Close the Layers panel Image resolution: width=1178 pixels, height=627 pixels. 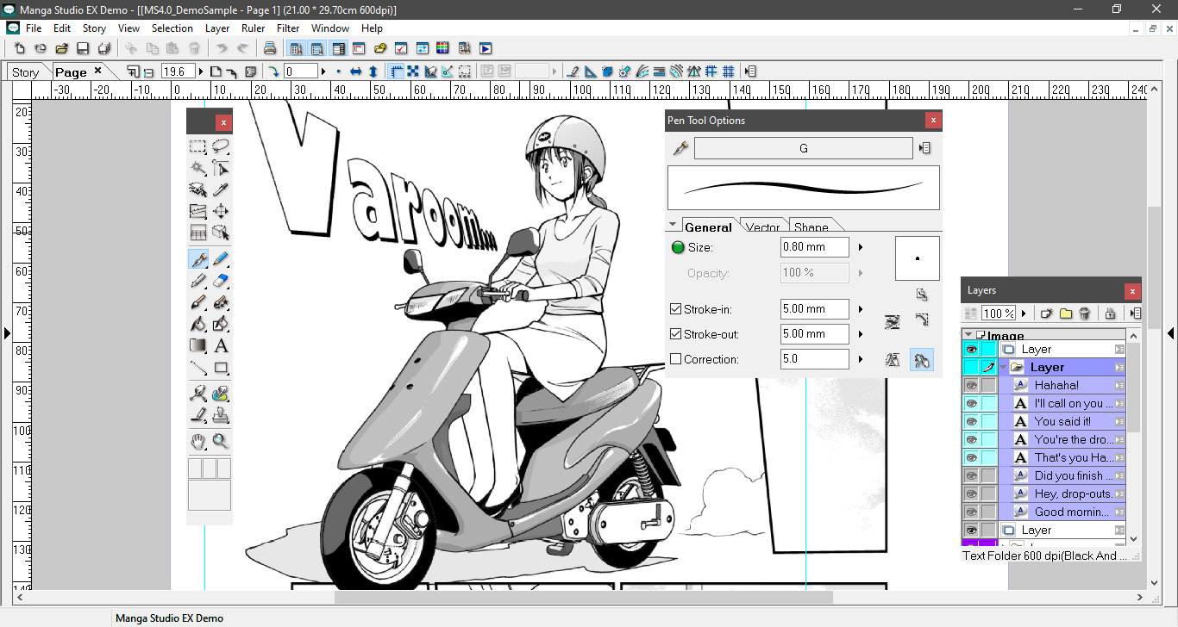[1133, 291]
